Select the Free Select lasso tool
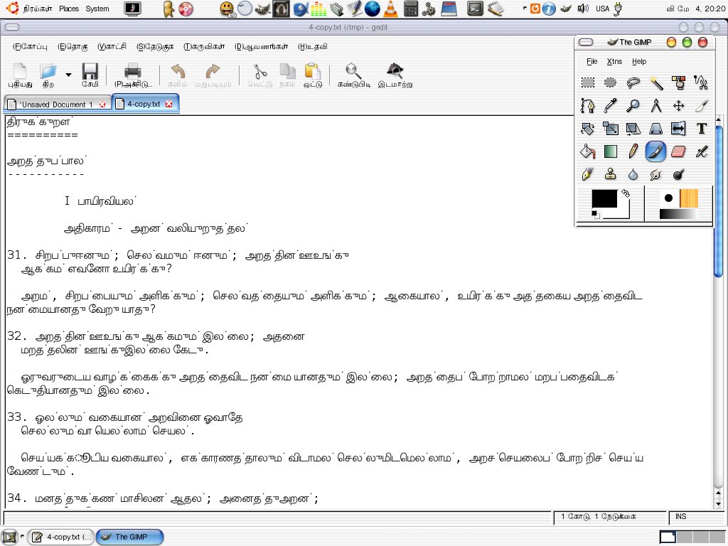Image resolution: width=728 pixels, height=546 pixels. click(x=633, y=83)
